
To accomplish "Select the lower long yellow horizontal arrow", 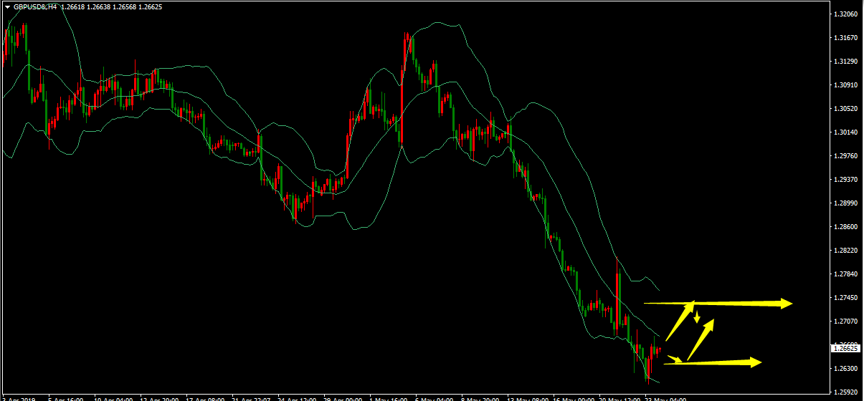I will pos(713,363).
